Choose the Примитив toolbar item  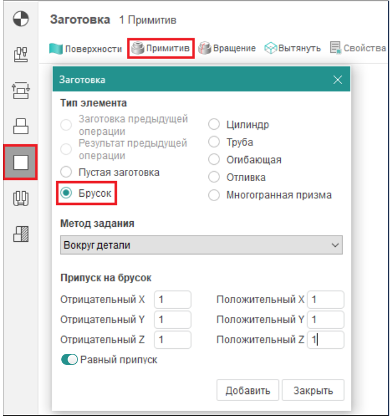coord(161,48)
